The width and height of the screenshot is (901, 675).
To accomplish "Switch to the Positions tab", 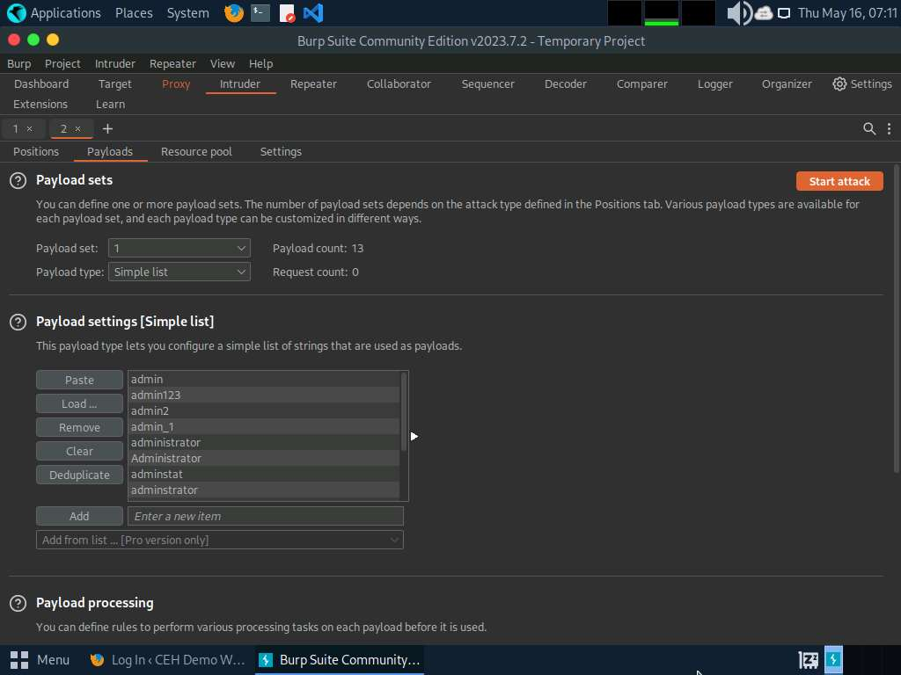I will tap(36, 151).
